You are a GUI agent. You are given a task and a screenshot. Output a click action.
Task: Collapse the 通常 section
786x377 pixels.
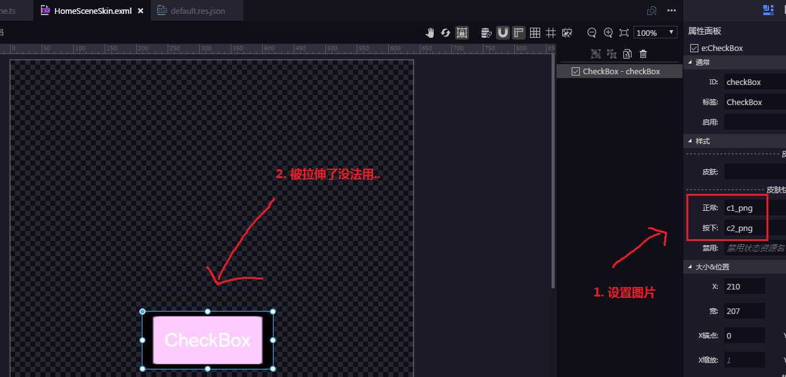pos(690,62)
